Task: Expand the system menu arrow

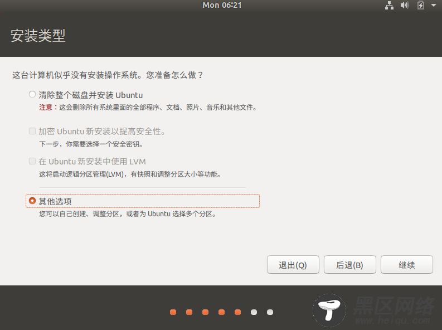Action: [434, 5]
